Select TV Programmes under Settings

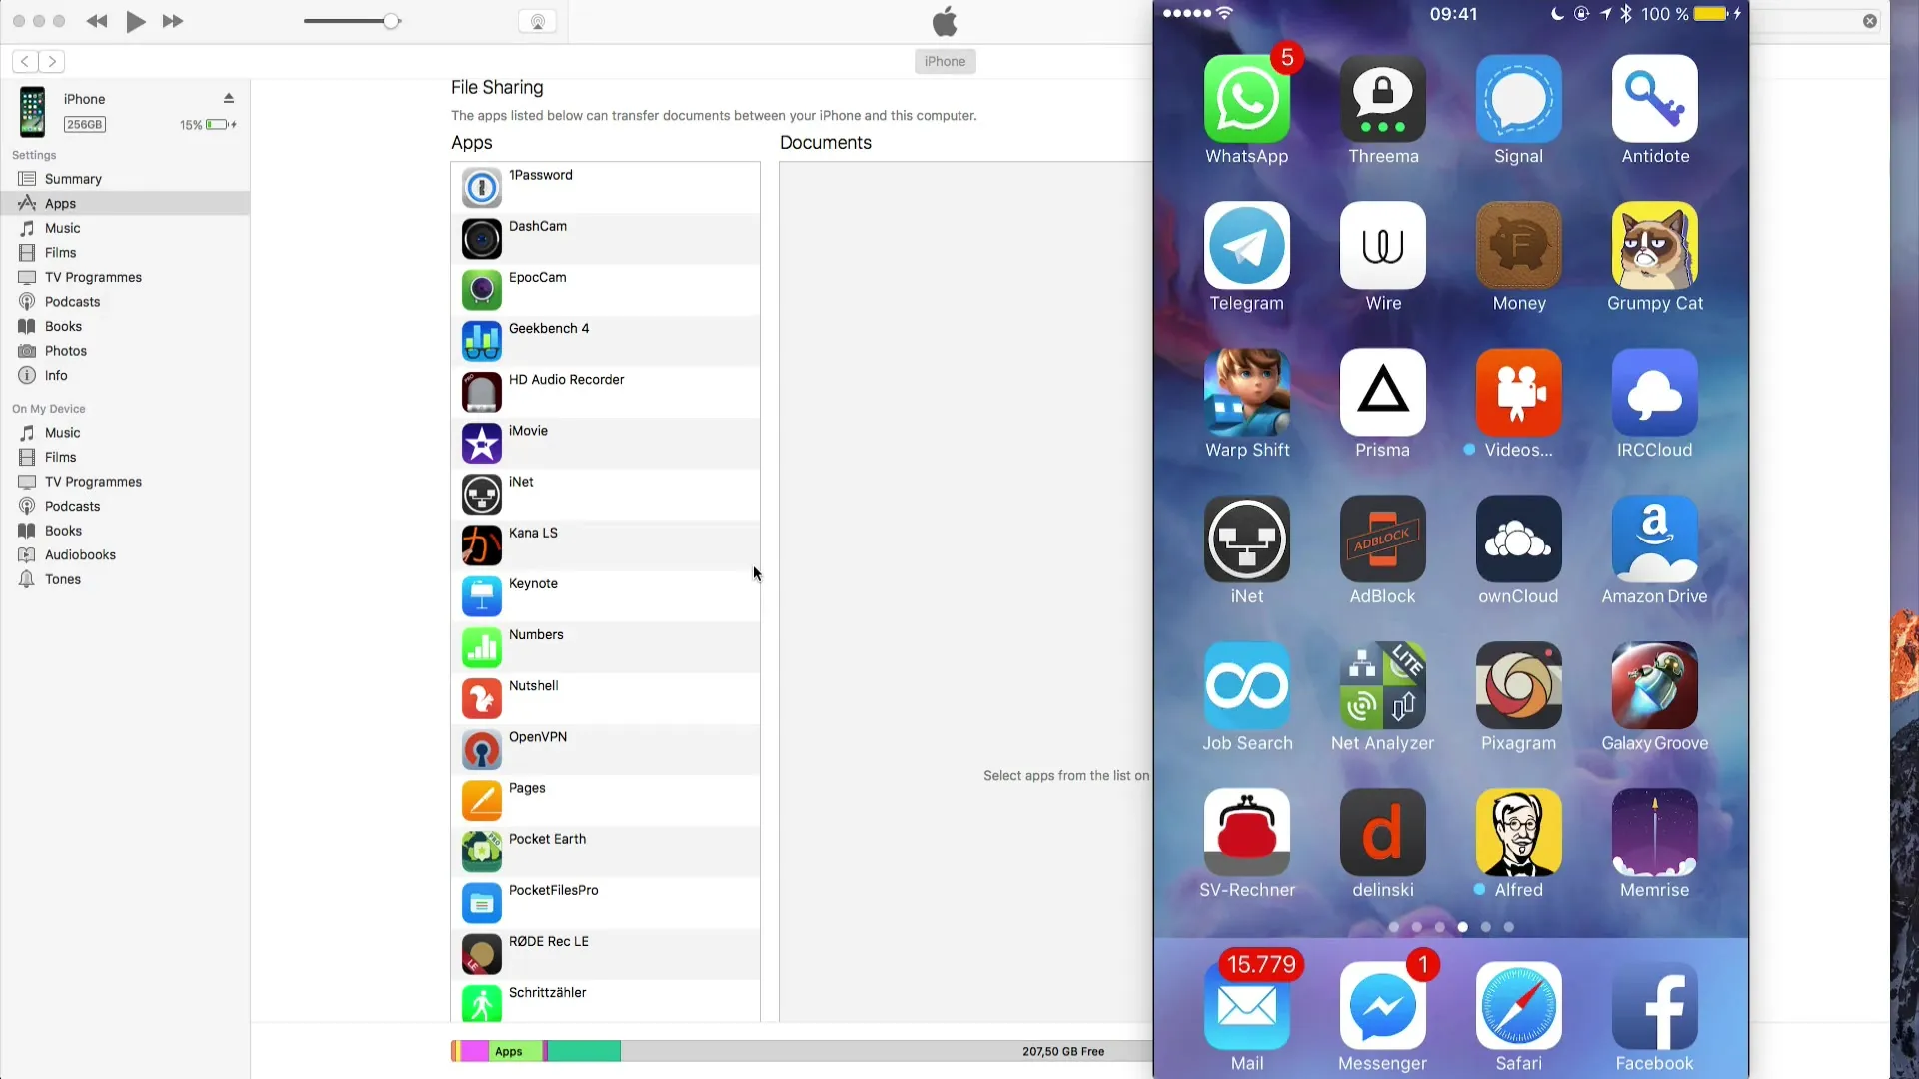click(125, 277)
